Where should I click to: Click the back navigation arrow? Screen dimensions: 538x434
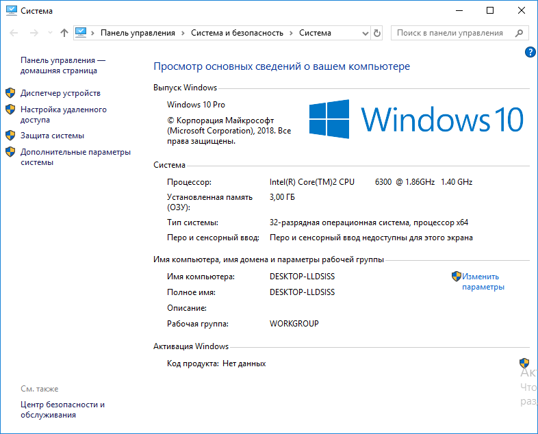(14, 33)
